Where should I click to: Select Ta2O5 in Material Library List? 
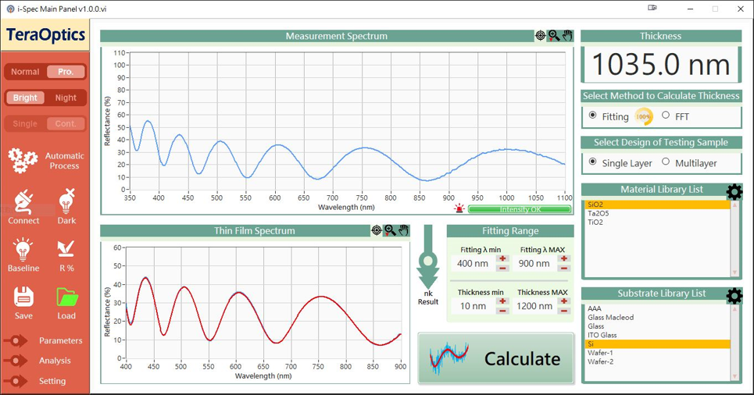(x=599, y=213)
